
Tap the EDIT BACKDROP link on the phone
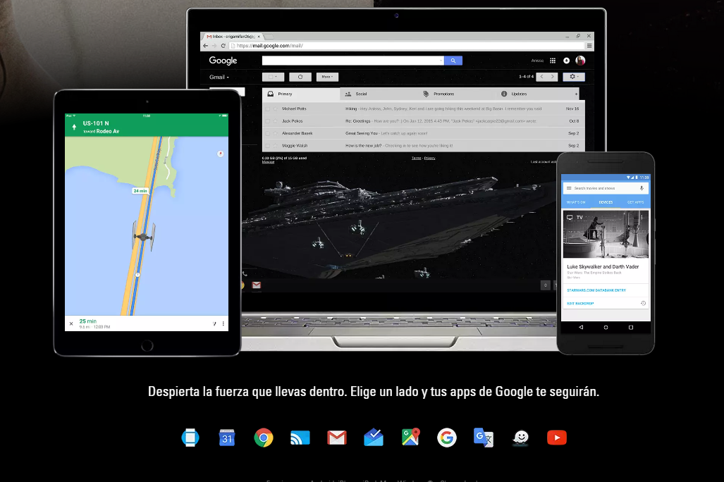click(x=580, y=303)
